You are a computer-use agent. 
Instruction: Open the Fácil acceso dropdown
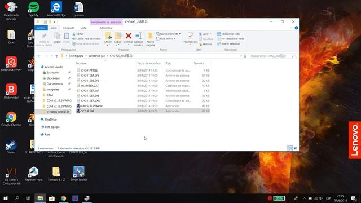pyautogui.click(x=166, y=39)
